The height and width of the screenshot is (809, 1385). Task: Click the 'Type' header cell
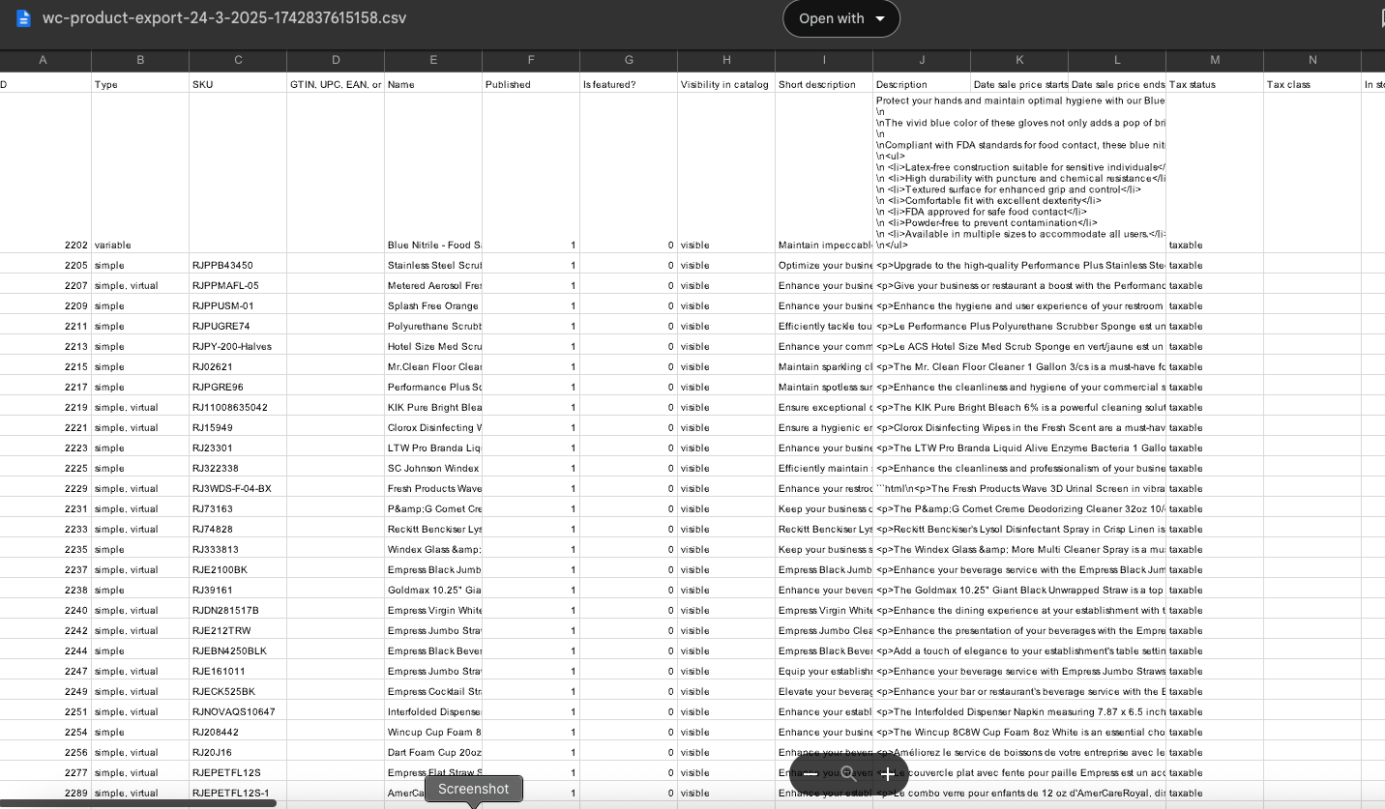pyautogui.click(x=140, y=84)
